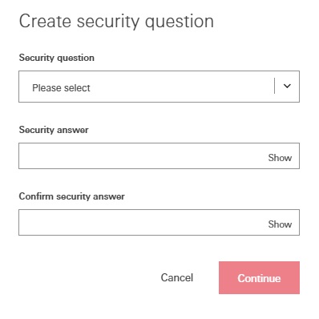Click the Cancel link
This screenshot has height=319, width=319.
[177, 277]
